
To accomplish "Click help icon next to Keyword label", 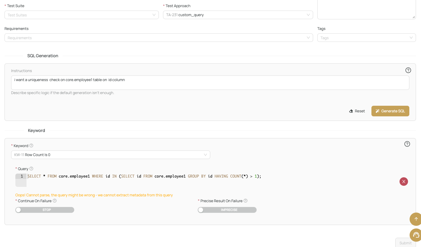I will pos(31,145).
